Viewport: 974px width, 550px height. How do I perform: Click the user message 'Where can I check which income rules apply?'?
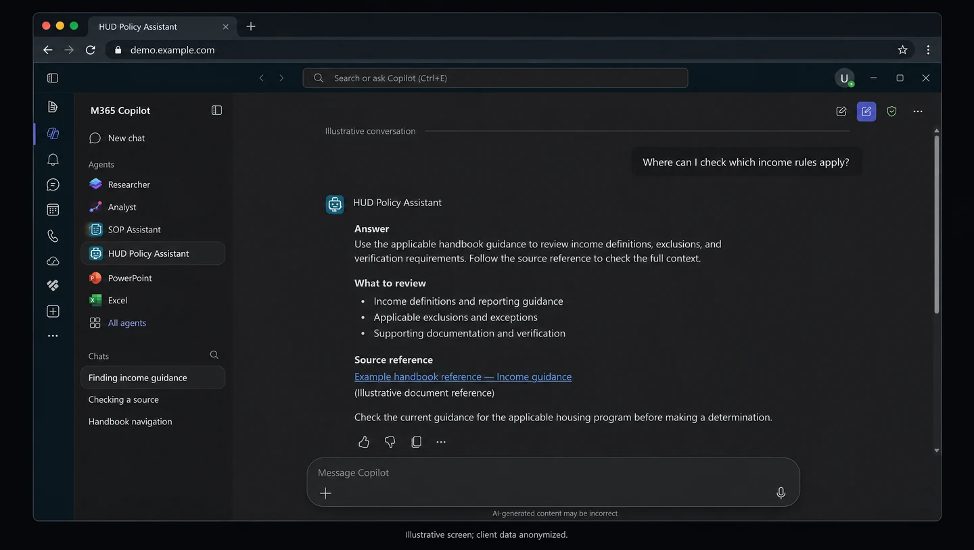tap(746, 162)
